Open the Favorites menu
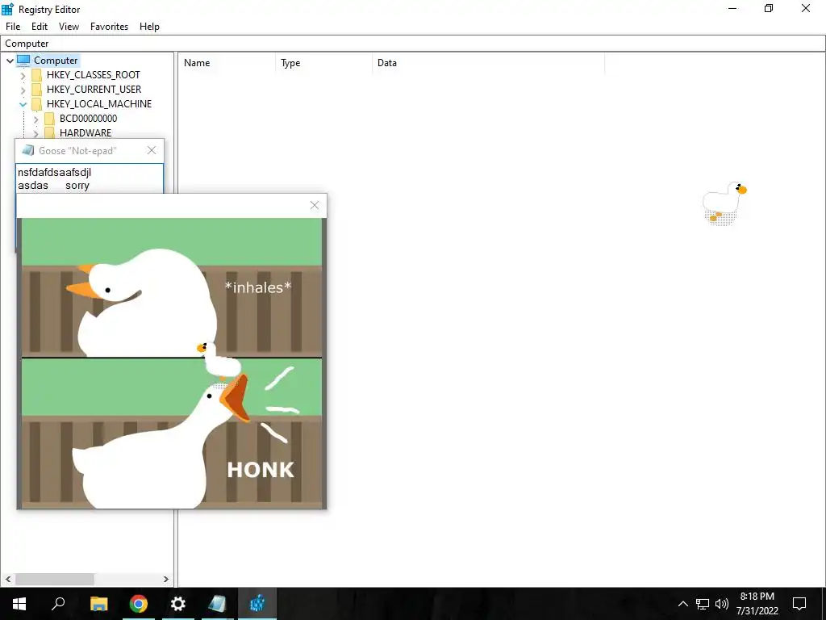This screenshot has height=620, width=826. pos(109,27)
